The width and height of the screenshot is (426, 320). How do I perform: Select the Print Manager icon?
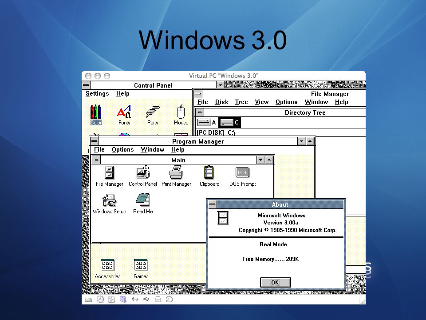176,176
